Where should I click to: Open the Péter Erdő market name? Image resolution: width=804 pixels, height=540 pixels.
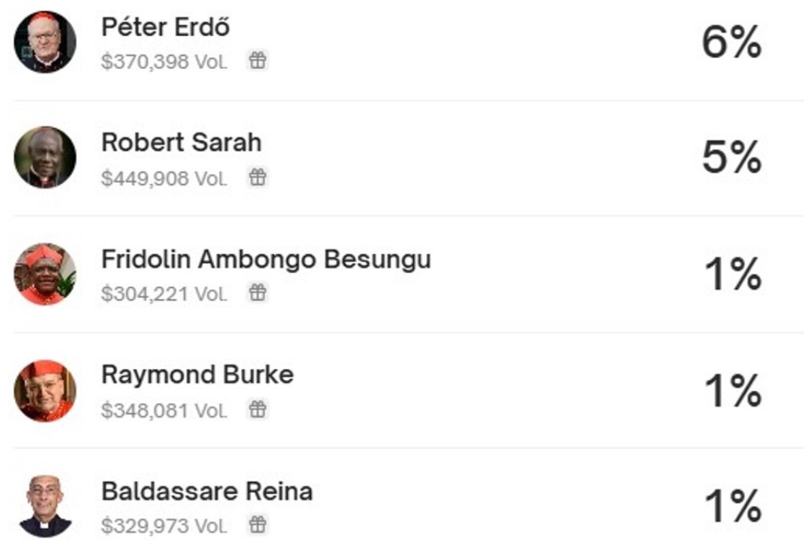tap(166, 27)
